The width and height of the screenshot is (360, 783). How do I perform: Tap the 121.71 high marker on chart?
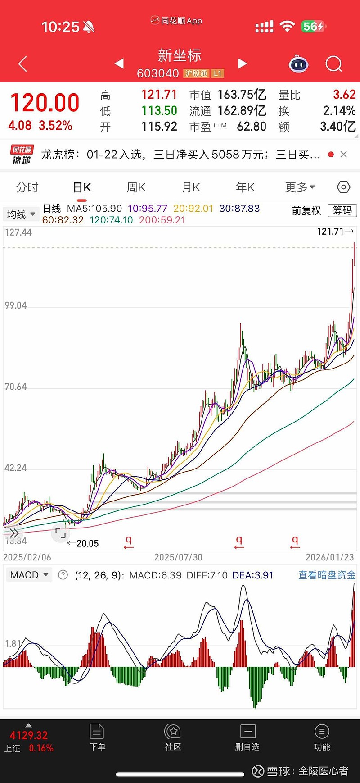pos(335,232)
